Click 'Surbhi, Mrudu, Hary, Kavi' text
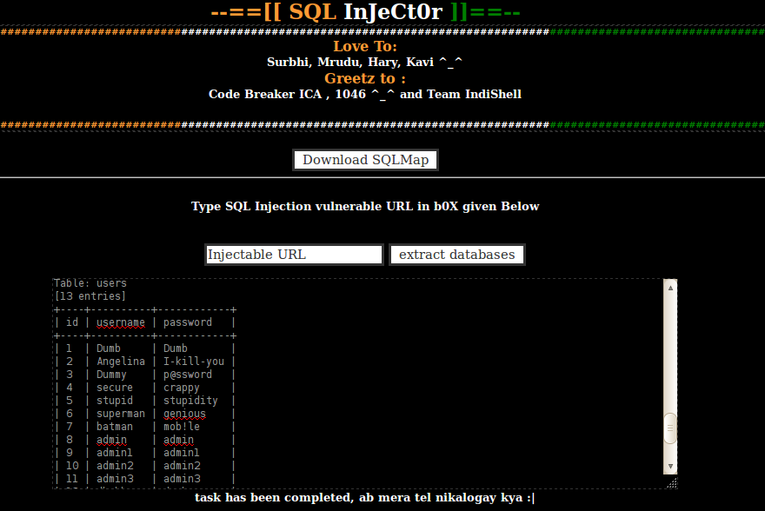This screenshot has height=511, width=765. 350,62
